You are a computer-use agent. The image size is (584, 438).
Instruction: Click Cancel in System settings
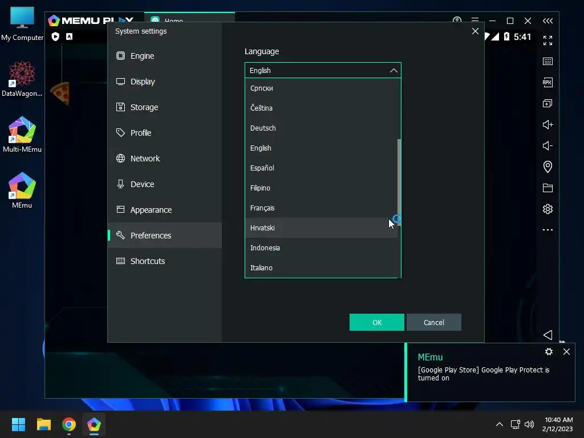point(434,323)
